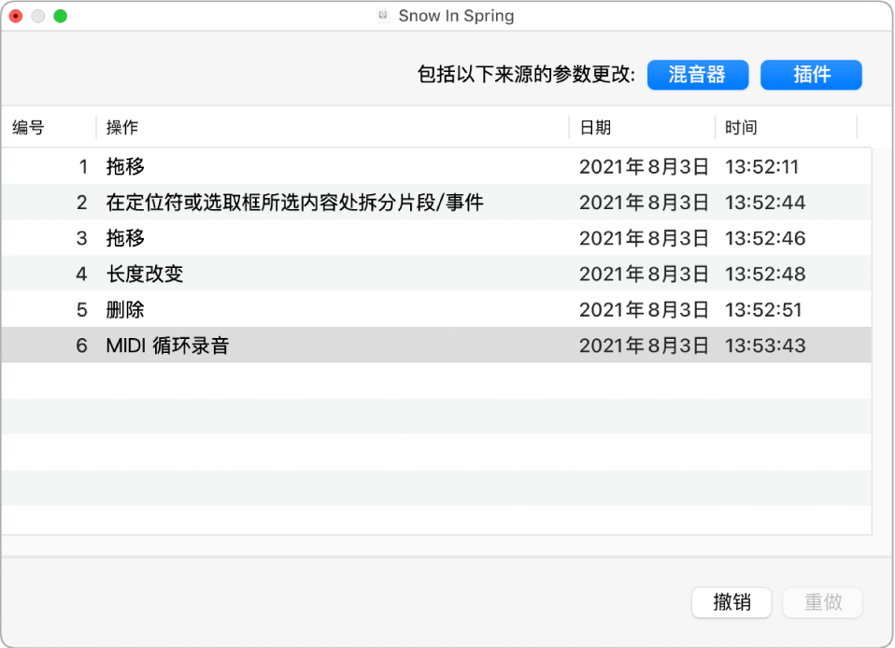895x648 pixels.
Task: Click the project proxy icon in the title bar
Action: pos(381,15)
